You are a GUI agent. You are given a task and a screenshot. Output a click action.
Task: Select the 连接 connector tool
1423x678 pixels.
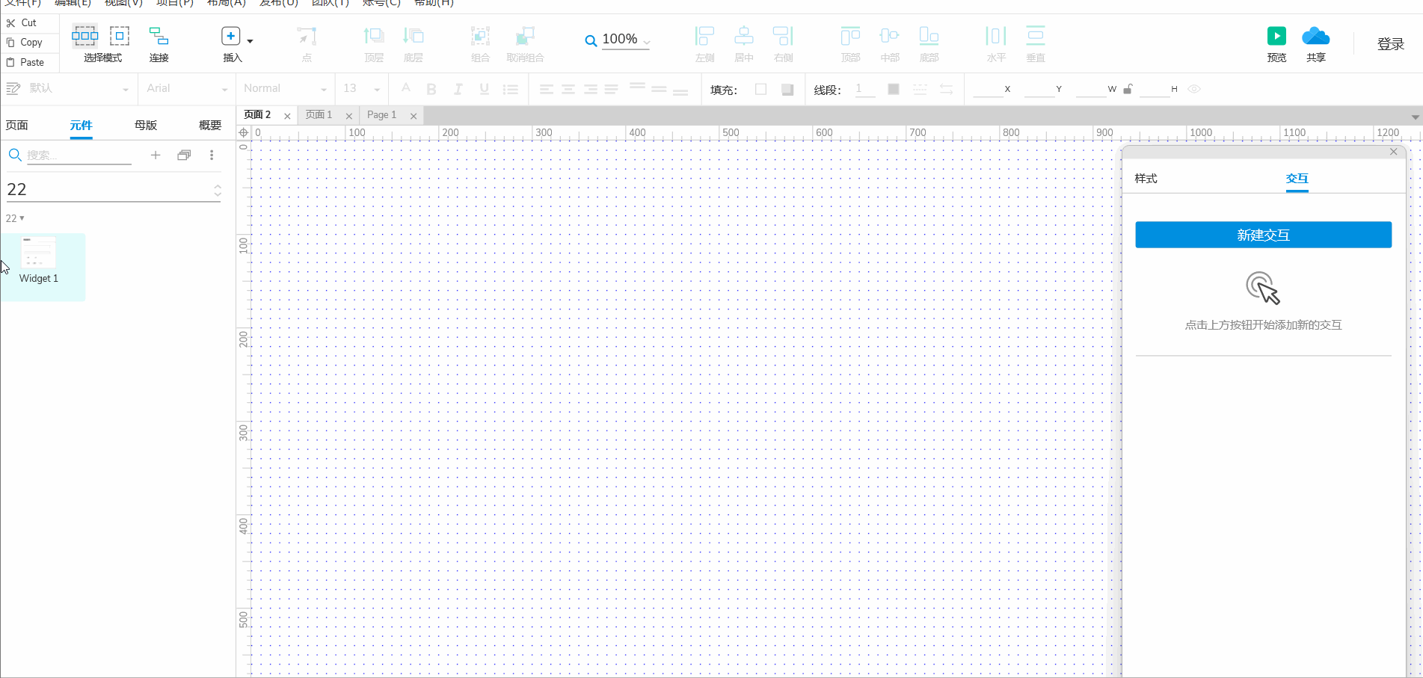(x=159, y=36)
